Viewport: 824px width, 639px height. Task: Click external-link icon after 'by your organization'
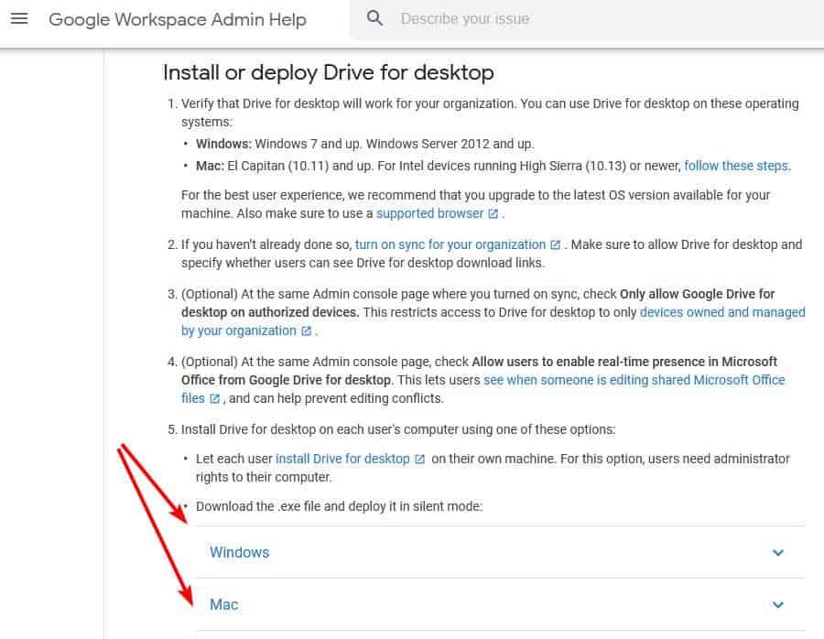tap(307, 331)
